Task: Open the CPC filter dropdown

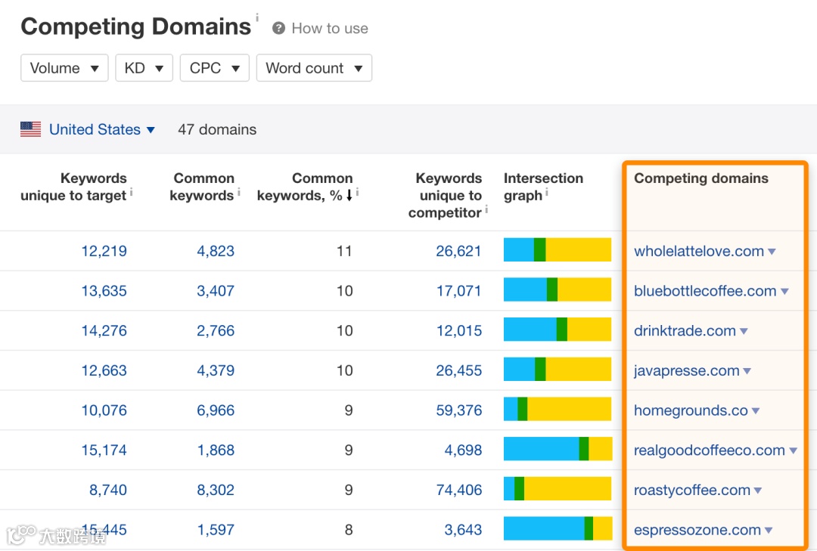Action: coord(215,68)
